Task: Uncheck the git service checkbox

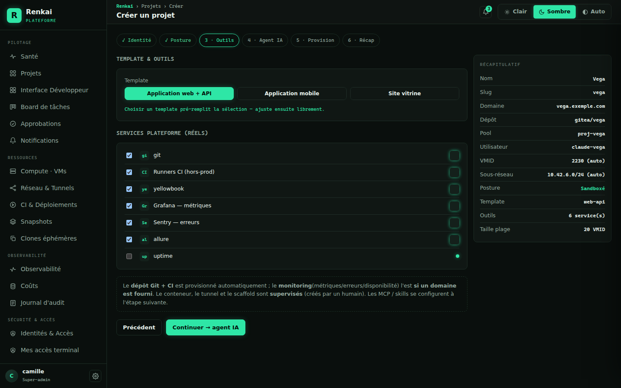Action: tap(129, 155)
